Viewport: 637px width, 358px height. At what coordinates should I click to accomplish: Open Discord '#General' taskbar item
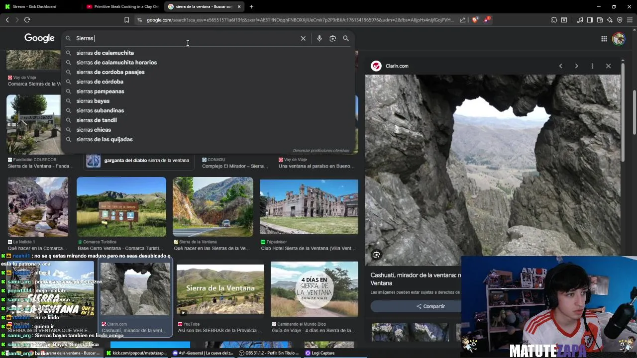204,353
